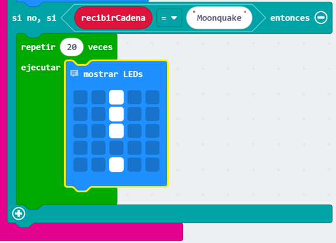
Task: Click the comment icon on mostrar LEDs block
Action: pos(74,73)
